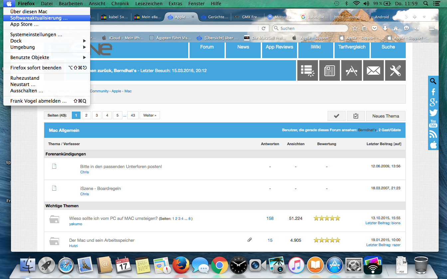Screen dimensions: 447x279
Task: Click the RSS feed icon in the sidebar
Action: pyautogui.click(x=433, y=134)
